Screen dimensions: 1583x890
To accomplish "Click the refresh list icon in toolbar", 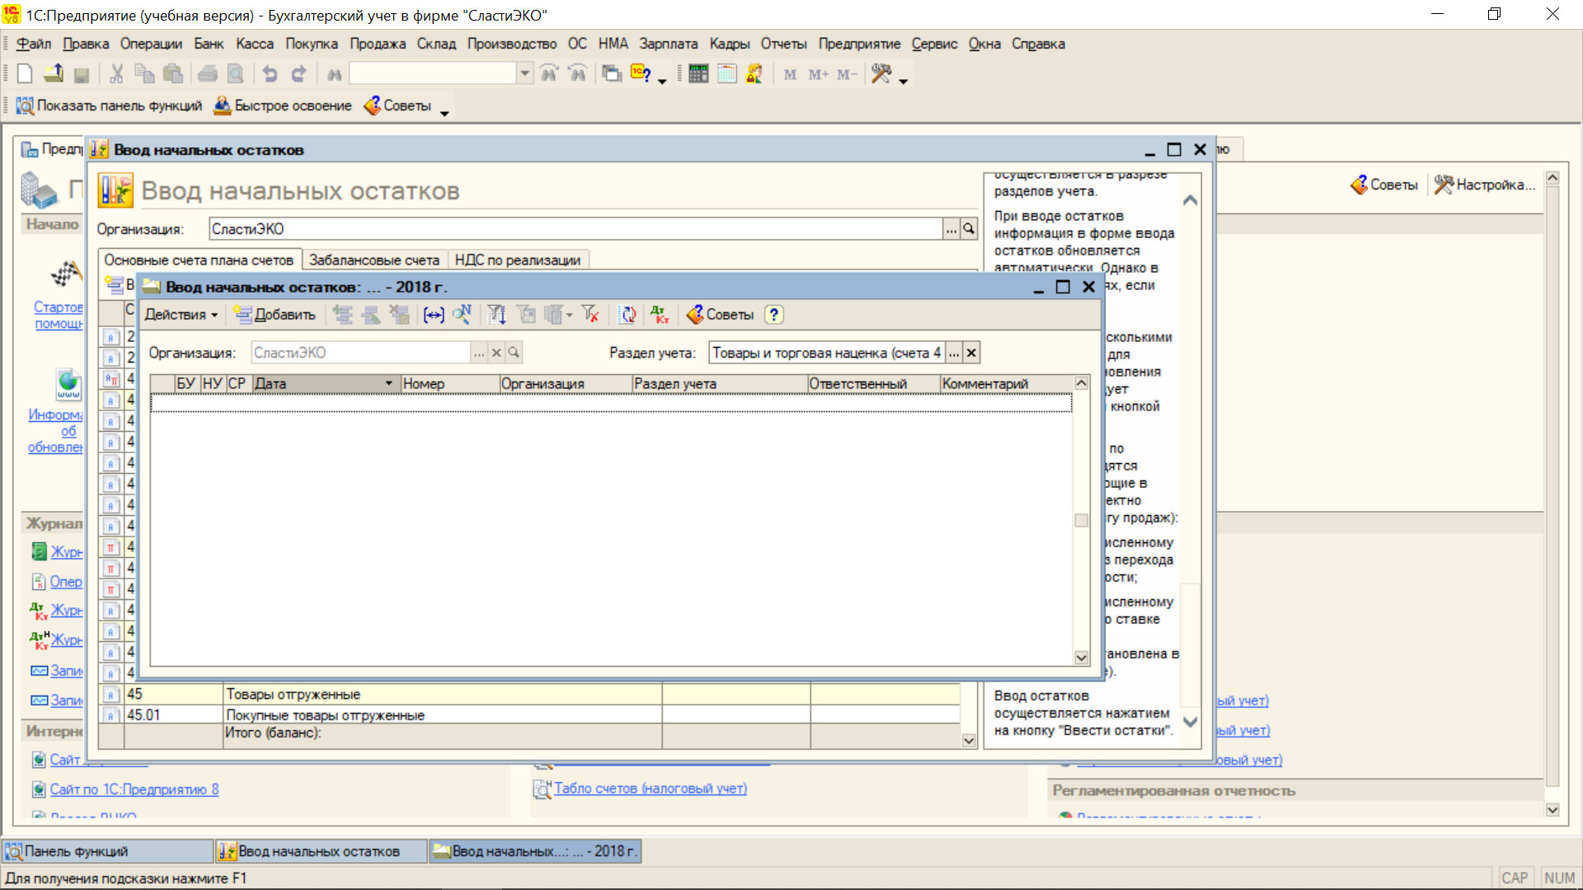I will point(628,314).
